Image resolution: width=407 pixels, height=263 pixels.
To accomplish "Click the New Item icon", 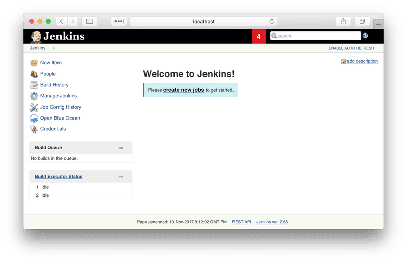I will click(x=34, y=63).
